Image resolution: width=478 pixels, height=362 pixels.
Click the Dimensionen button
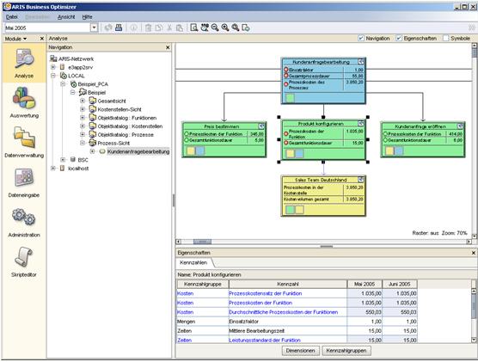pos(300,351)
